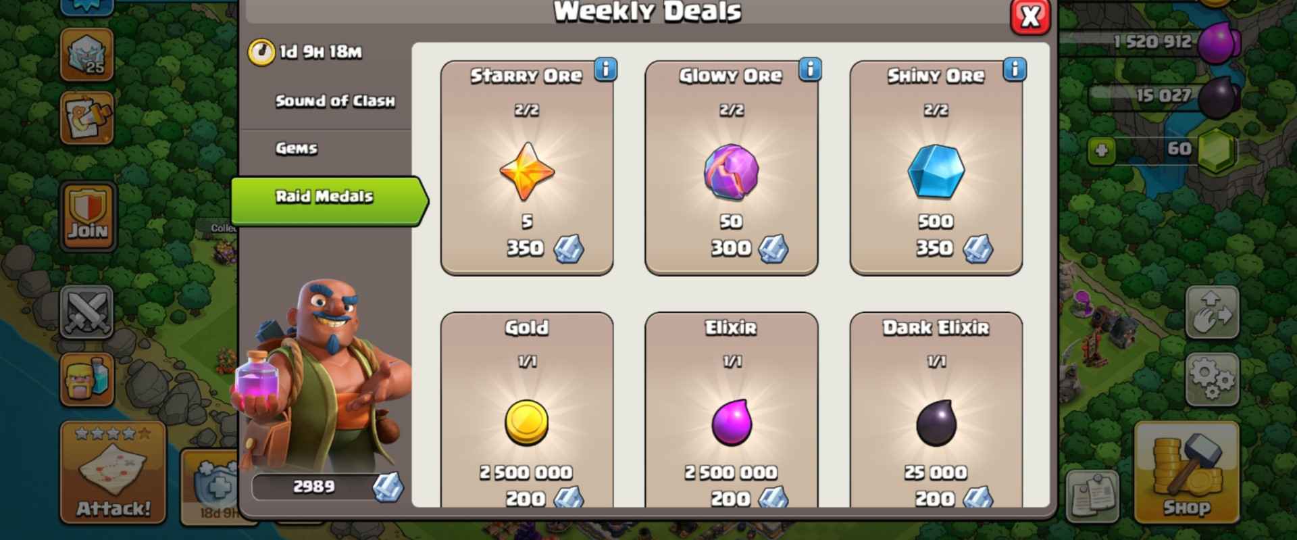Purchase the 25 000 Dark Elixir deal
This screenshot has width=1297, height=540.
click(x=936, y=410)
